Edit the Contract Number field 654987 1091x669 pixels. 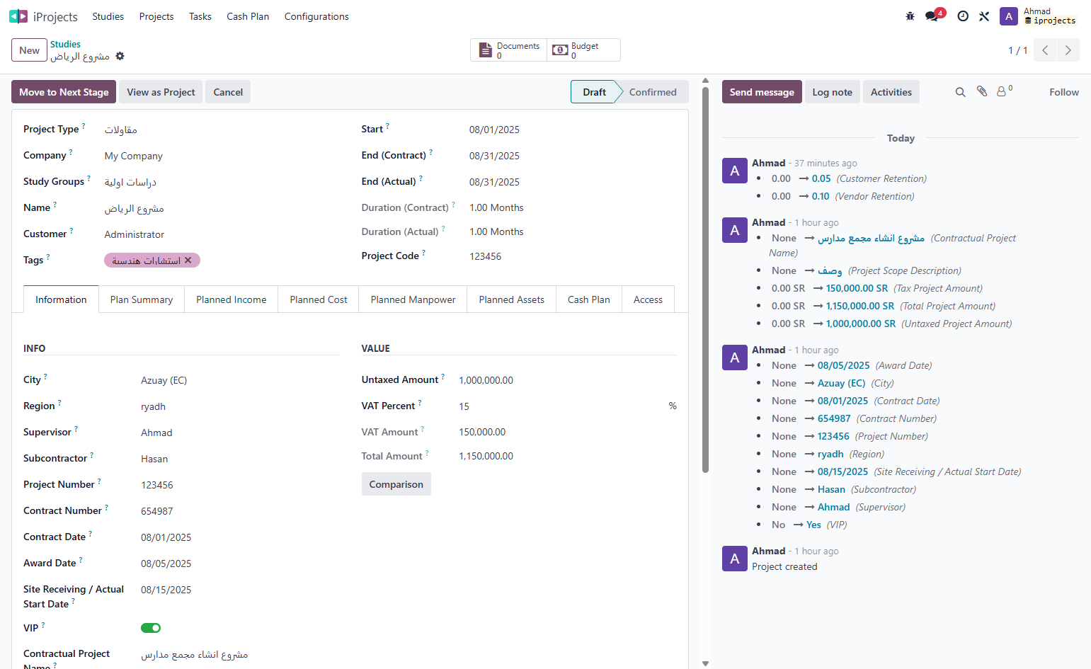[240, 511]
